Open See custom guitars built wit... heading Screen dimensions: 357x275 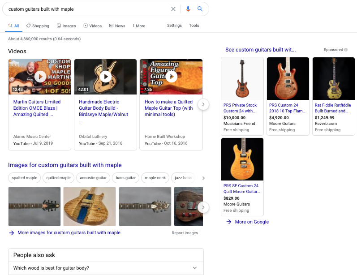(x=260, y=50)
